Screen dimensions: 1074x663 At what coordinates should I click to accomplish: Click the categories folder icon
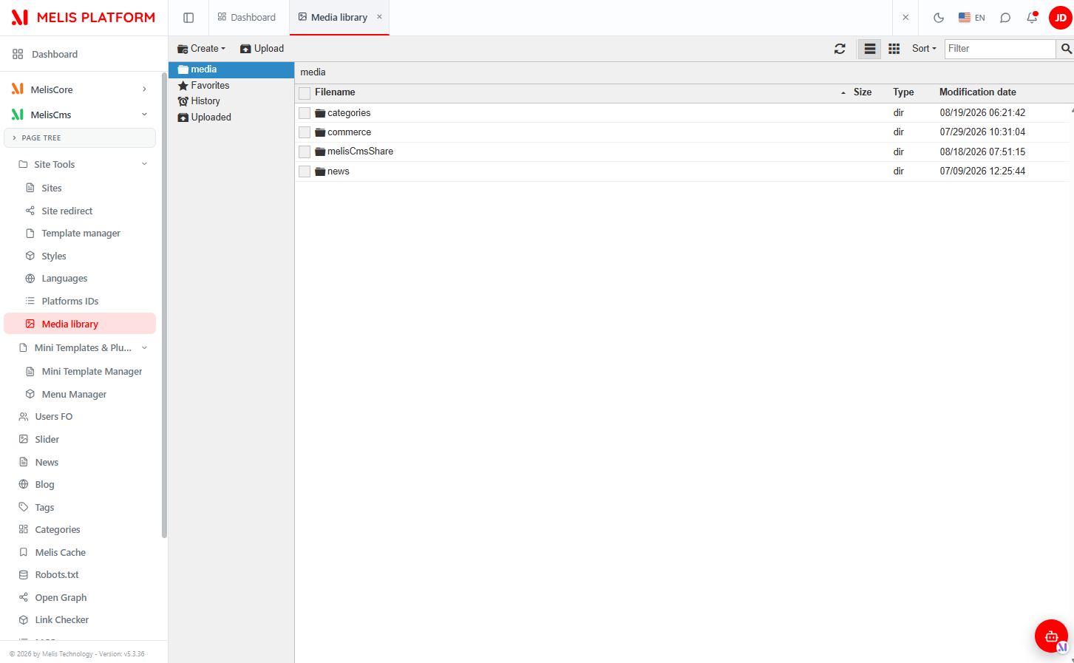pos(320,113)
